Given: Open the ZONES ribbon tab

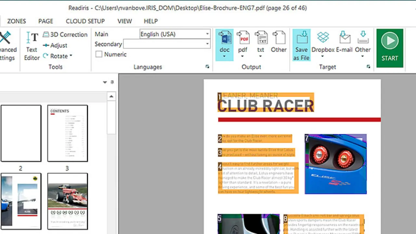Looking at the screenshot, I should pos(17,21).
